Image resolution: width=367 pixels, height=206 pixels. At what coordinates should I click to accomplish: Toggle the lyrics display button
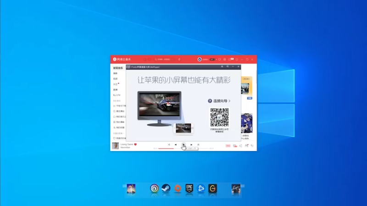coord(198,145)
